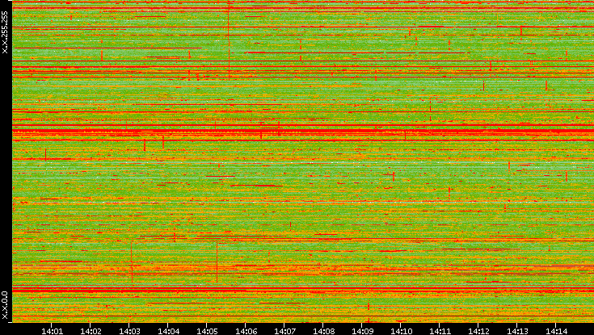594x335 pixels.
Task: Click the 14:05 time axis label
Action: (x=207, y=331)
